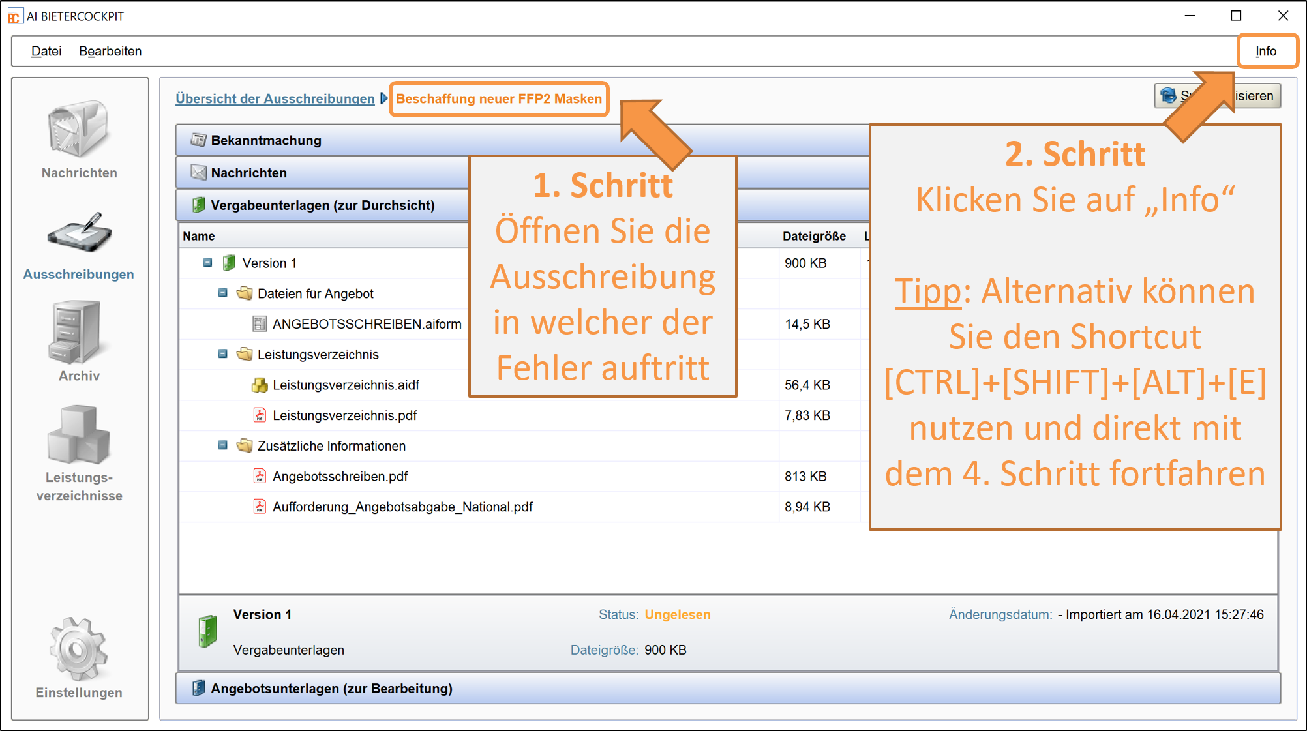Click the ANGEBOTSSCHREIBEN.aiform form icon

pos(260,324)
